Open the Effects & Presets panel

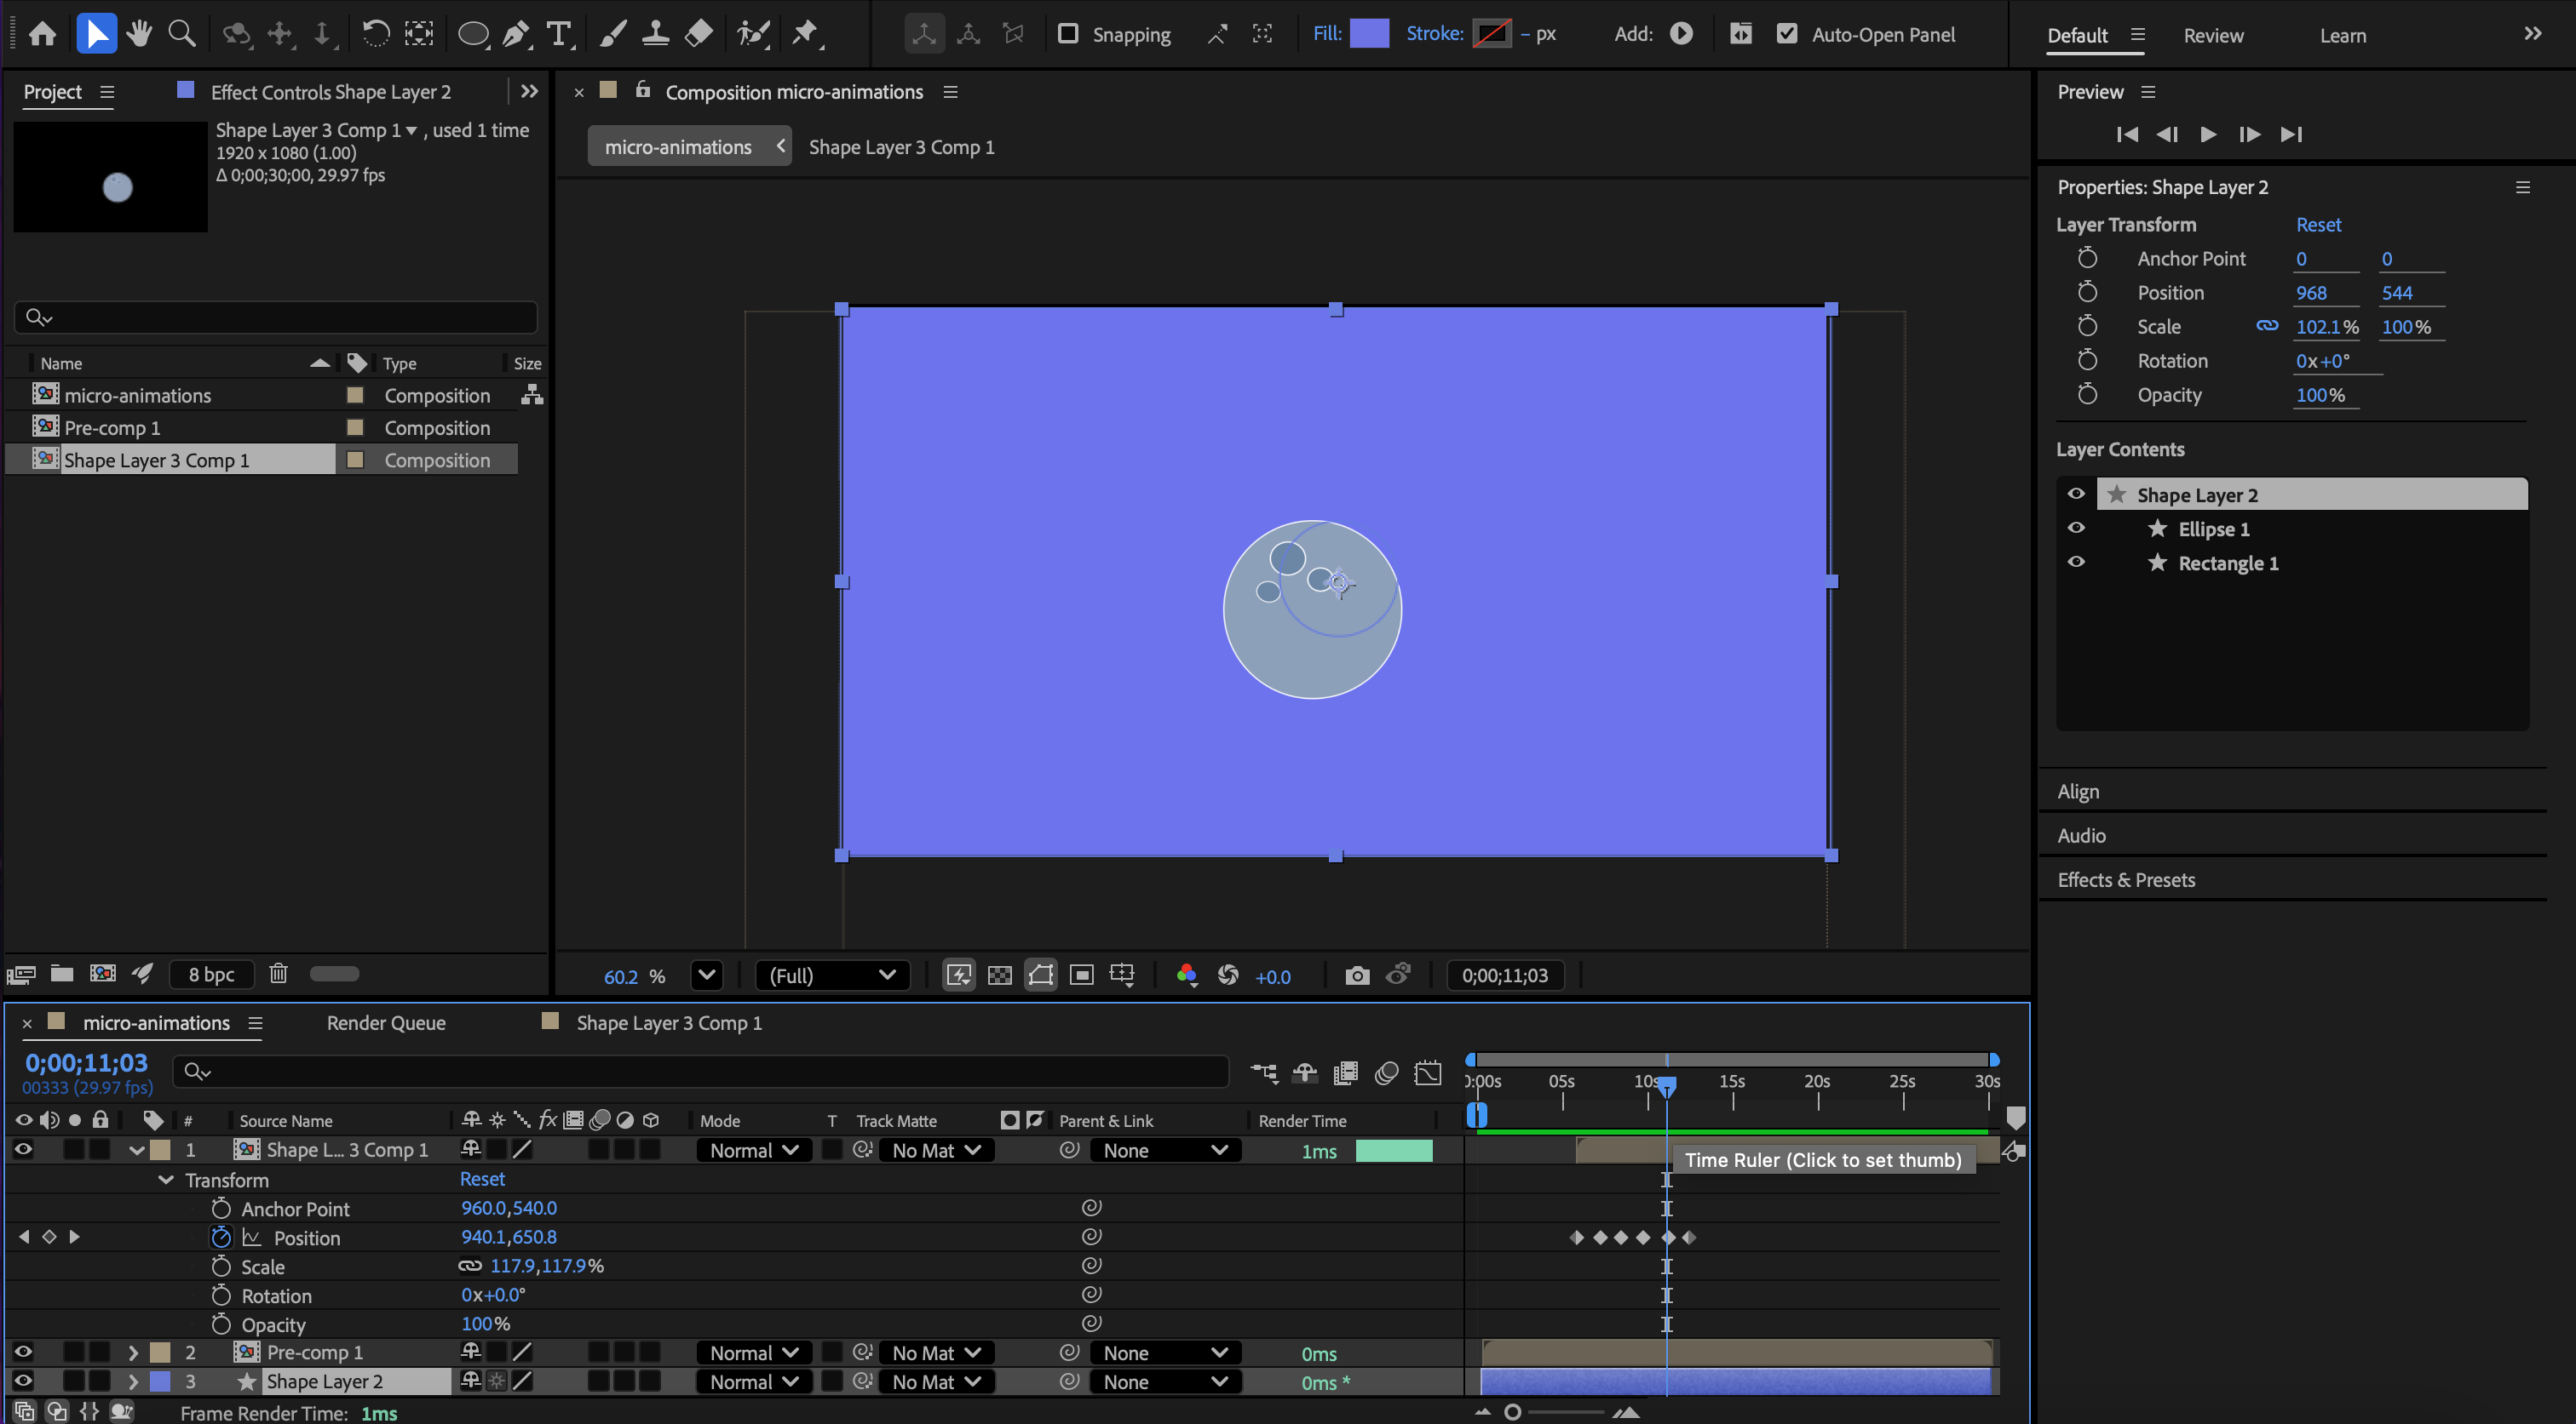(2126, 879)
